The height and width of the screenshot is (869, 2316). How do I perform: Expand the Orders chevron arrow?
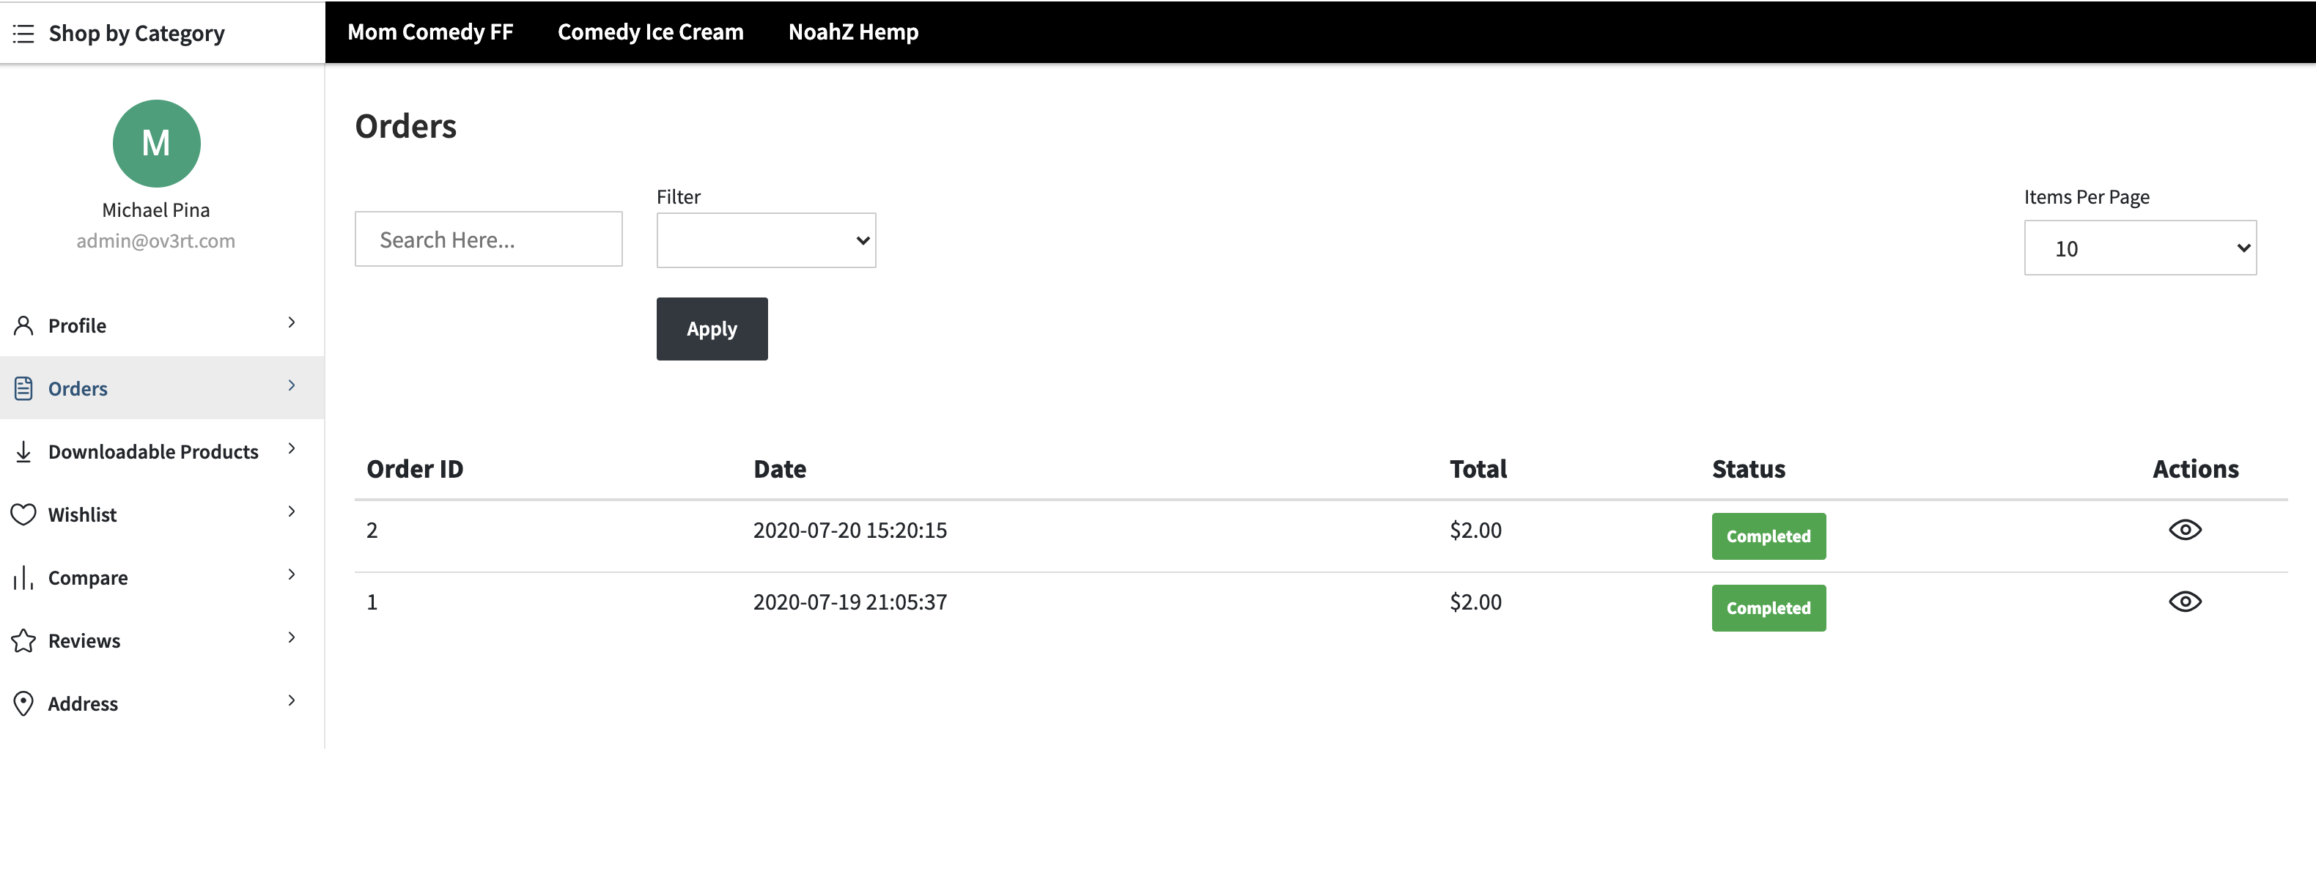pos(291,385)
